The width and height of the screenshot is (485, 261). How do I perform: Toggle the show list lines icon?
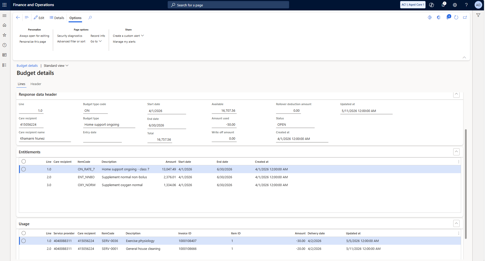(x=26, y=18)
